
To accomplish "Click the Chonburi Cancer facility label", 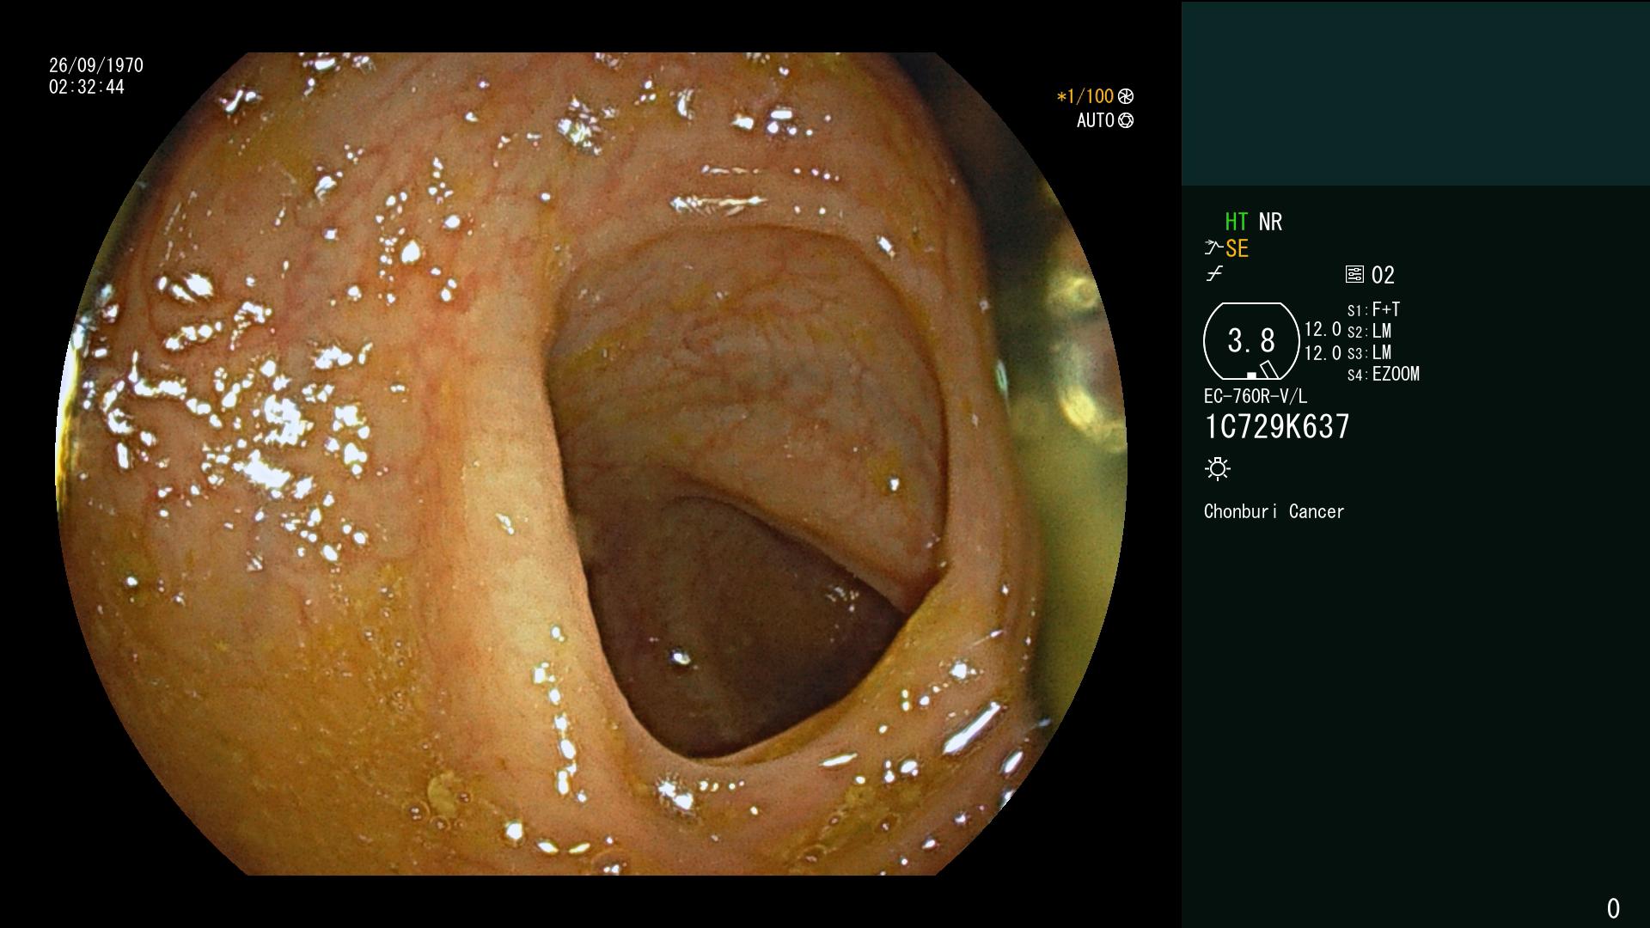I will pyautogui.click(x=1274, y=511).
